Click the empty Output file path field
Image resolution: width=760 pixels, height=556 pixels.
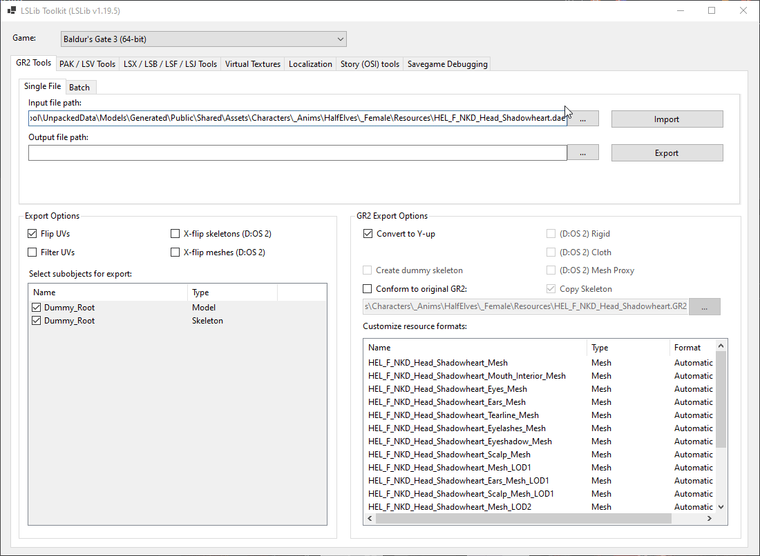[298, 153]
